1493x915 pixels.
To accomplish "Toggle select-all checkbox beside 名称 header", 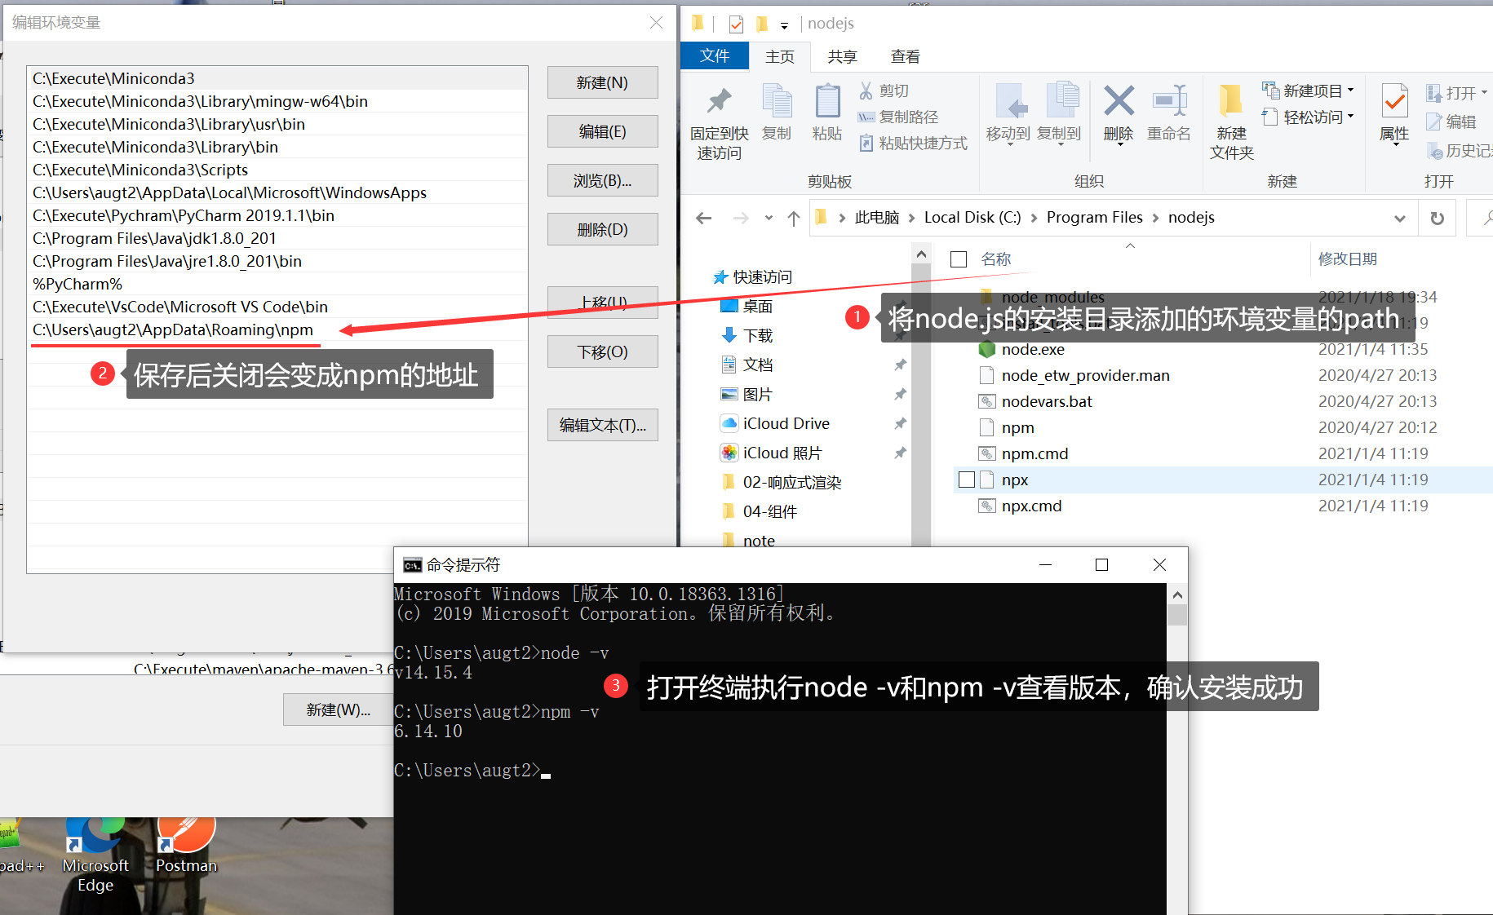I will [x=959, y=259].
